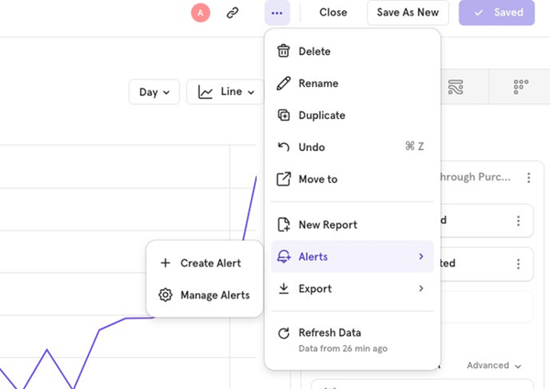Click the trash can Delete icon
The image size is (550, 389).
[283, 51]
